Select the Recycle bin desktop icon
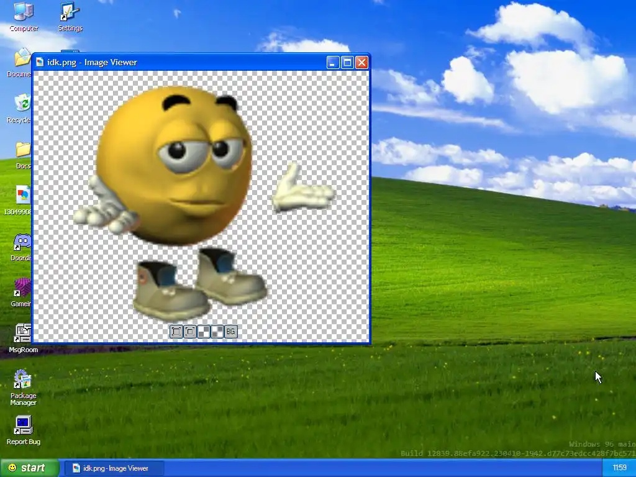636x477 pixels. (x=19, y=109)
